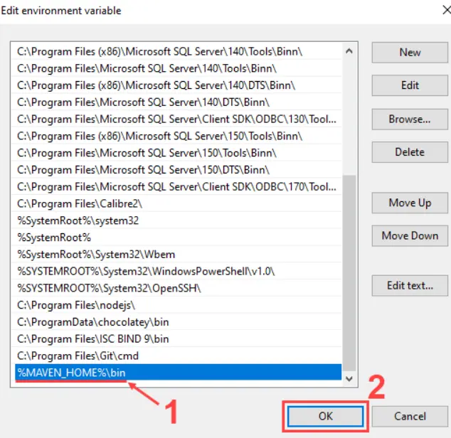
Task: Cancel the dialog
Action: (x=410, y=416)
